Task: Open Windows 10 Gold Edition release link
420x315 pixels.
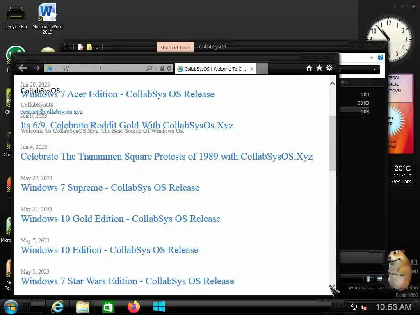Action: (x=121, y=219)
